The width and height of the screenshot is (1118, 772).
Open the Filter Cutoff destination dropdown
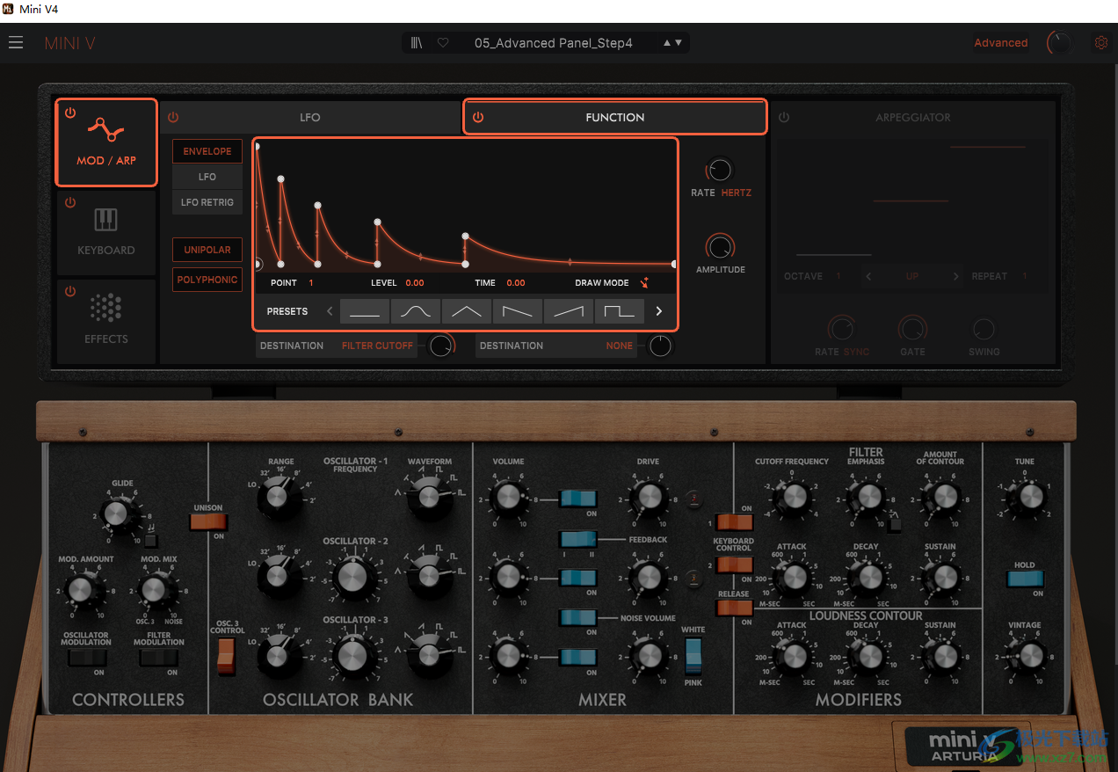[x=377, y=346]
